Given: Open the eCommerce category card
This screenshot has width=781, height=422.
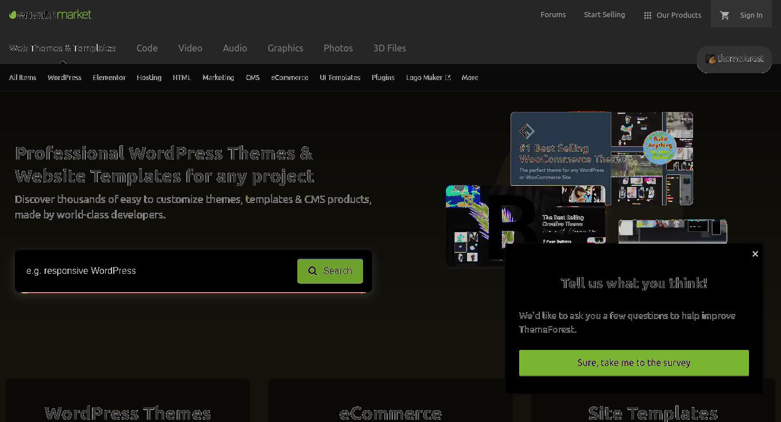Looking at the screenshot, I should tap(390, 400).
